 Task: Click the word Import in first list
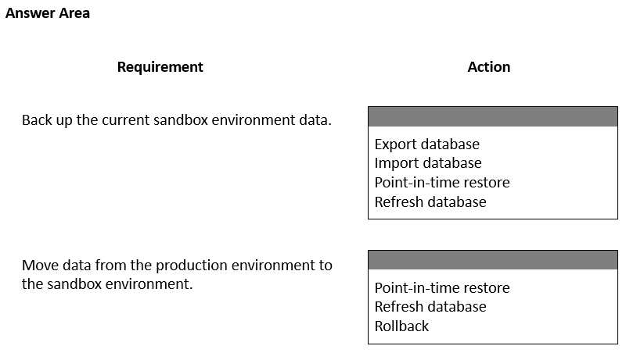(396, 163)
